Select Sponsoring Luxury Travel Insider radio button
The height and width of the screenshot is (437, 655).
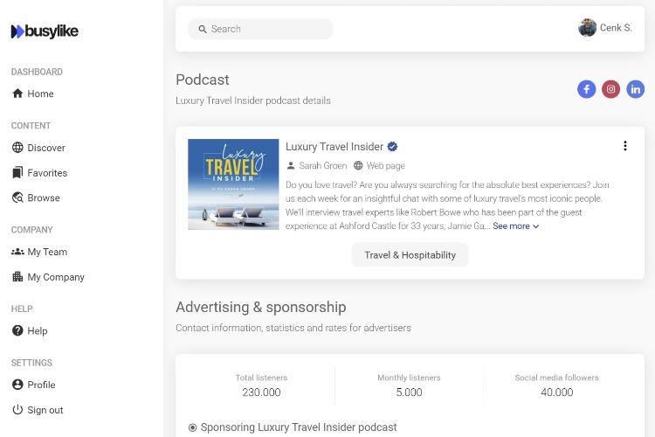coord(193,427)
